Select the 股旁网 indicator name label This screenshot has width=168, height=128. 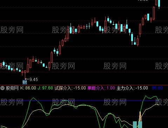pos(12,88)
